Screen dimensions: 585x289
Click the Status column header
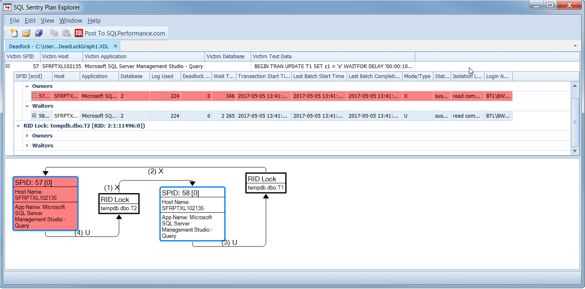point(442,76)
